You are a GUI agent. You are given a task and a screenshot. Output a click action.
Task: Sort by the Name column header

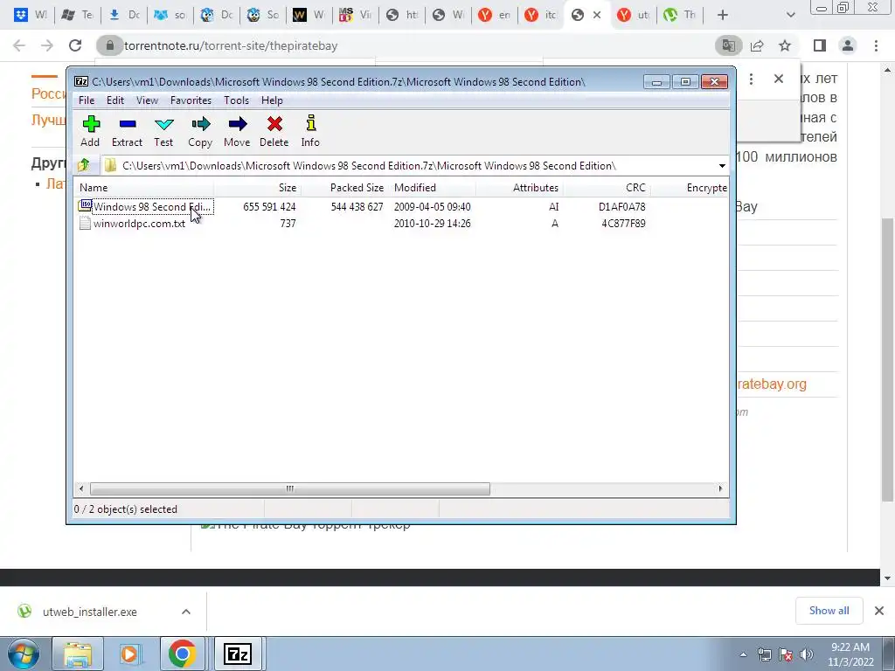tap(144, 188)
